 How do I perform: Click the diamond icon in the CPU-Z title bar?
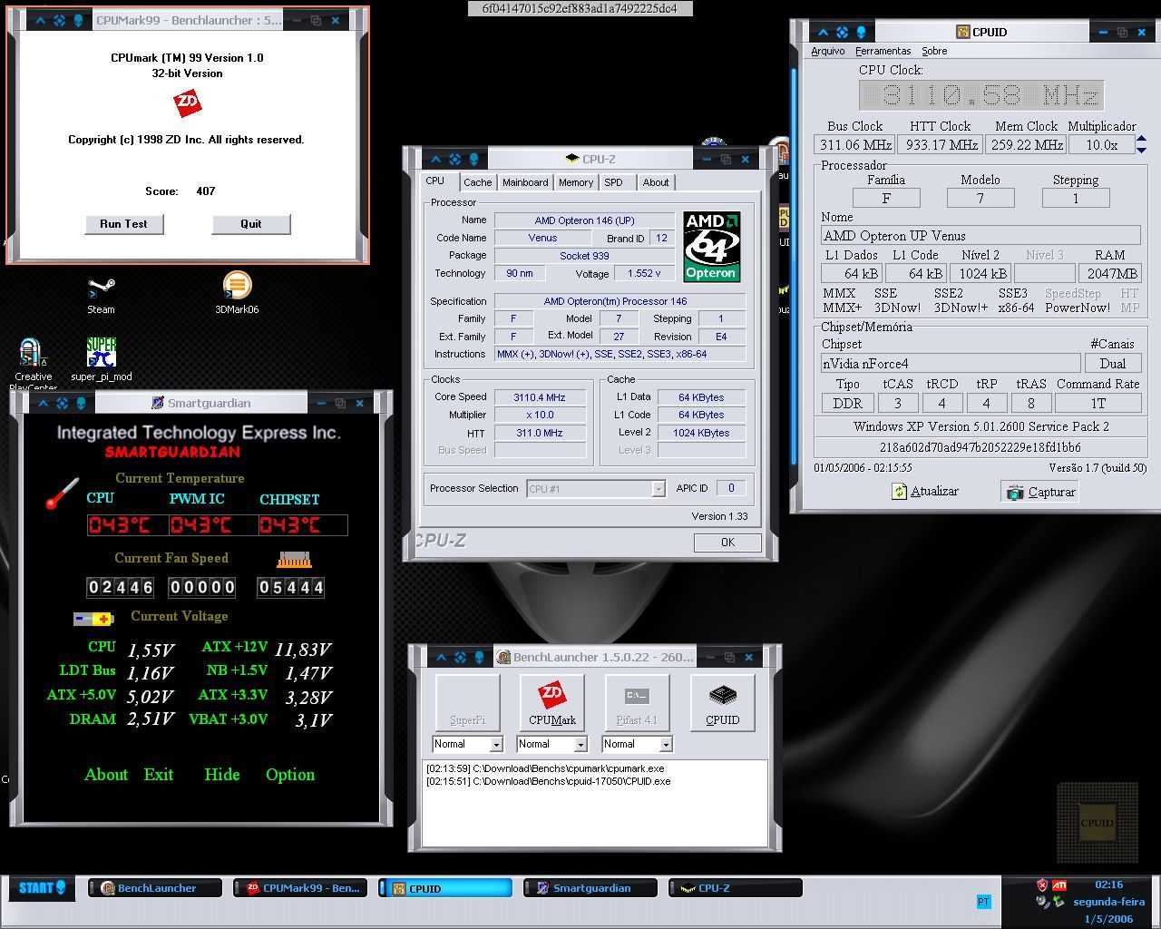tap(454, 159)
